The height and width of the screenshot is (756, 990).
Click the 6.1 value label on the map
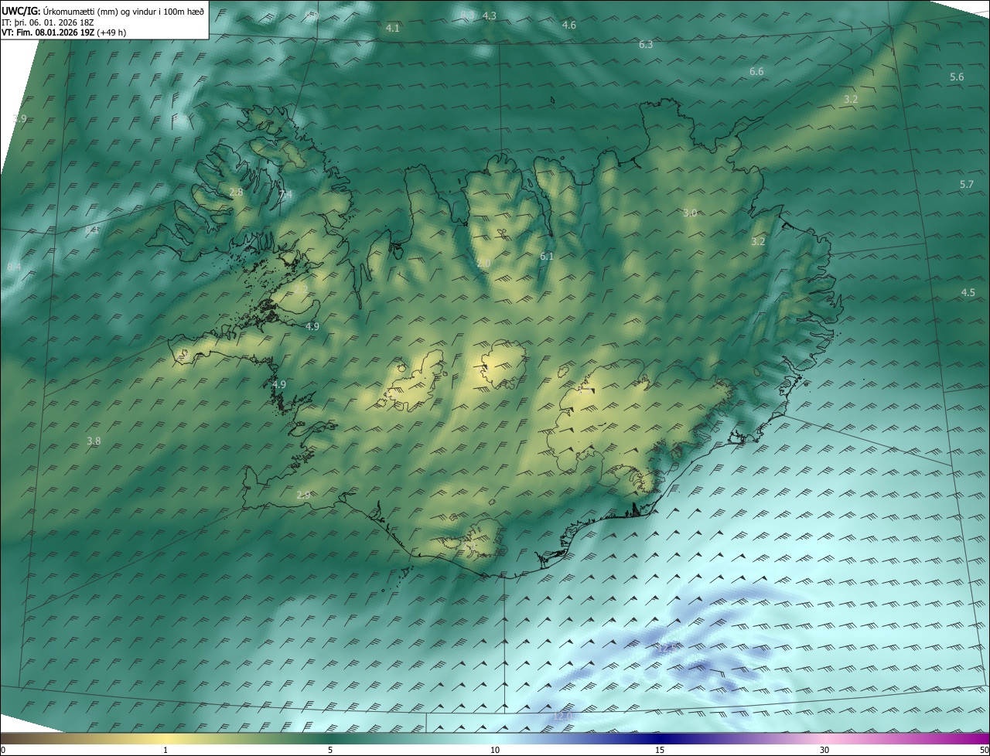[547, 256]
